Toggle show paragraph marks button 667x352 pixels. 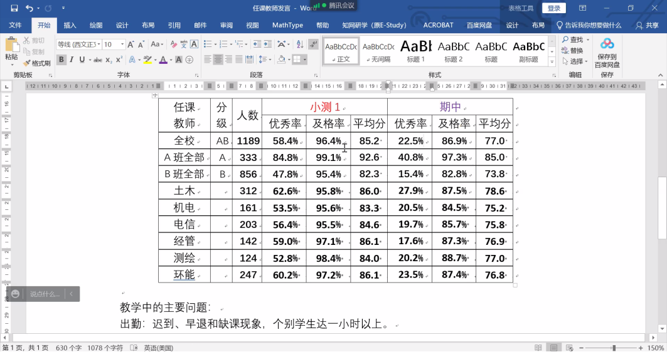[x=313, y=44]
